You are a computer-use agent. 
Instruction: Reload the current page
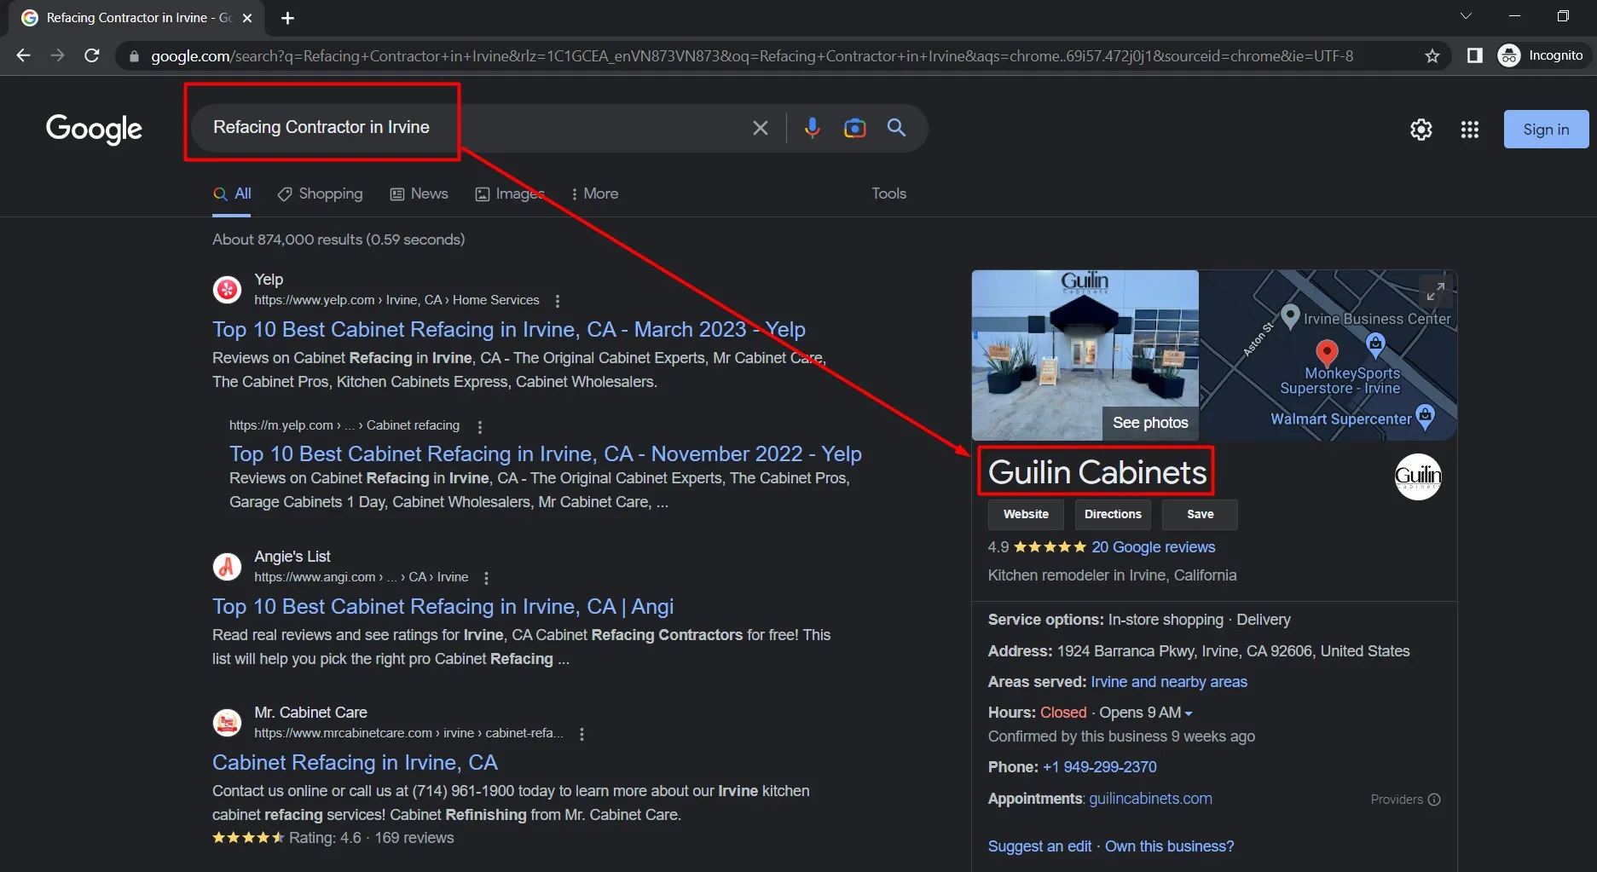92,55
